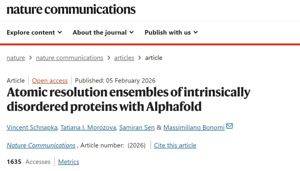Click the current article breadcrumb text
Viewport: 300px width, 171px height.
click(154, 58)
